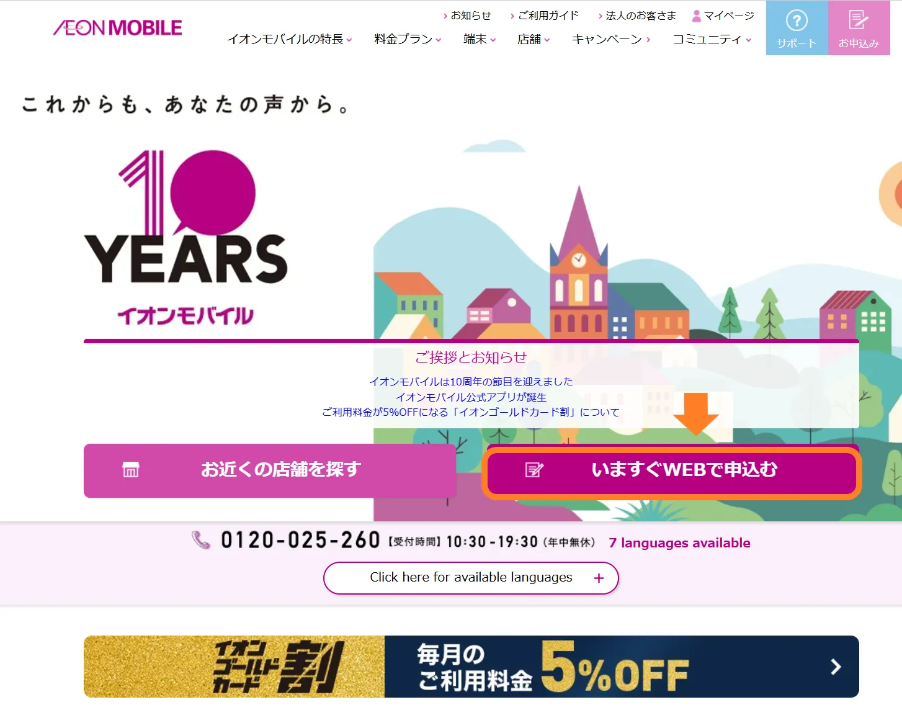Viewport: 902px width, 715px height.
Task: Expand Click here for available languages
Action: click(x=471, y=578)
